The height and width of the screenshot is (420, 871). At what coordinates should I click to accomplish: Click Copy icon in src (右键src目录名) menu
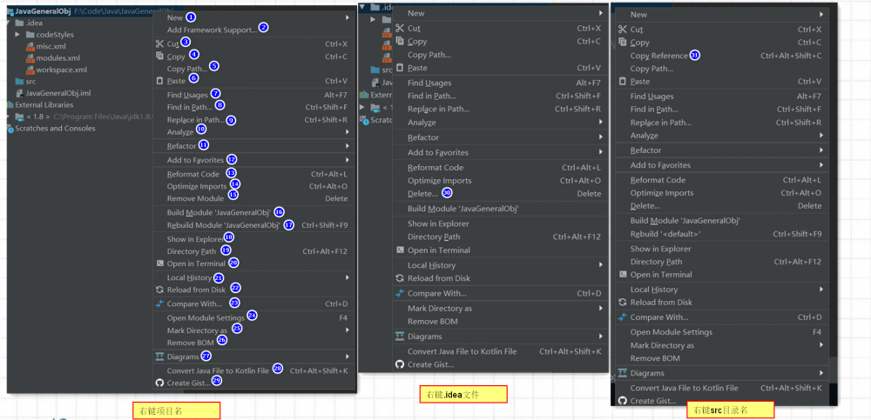(623, 42)
